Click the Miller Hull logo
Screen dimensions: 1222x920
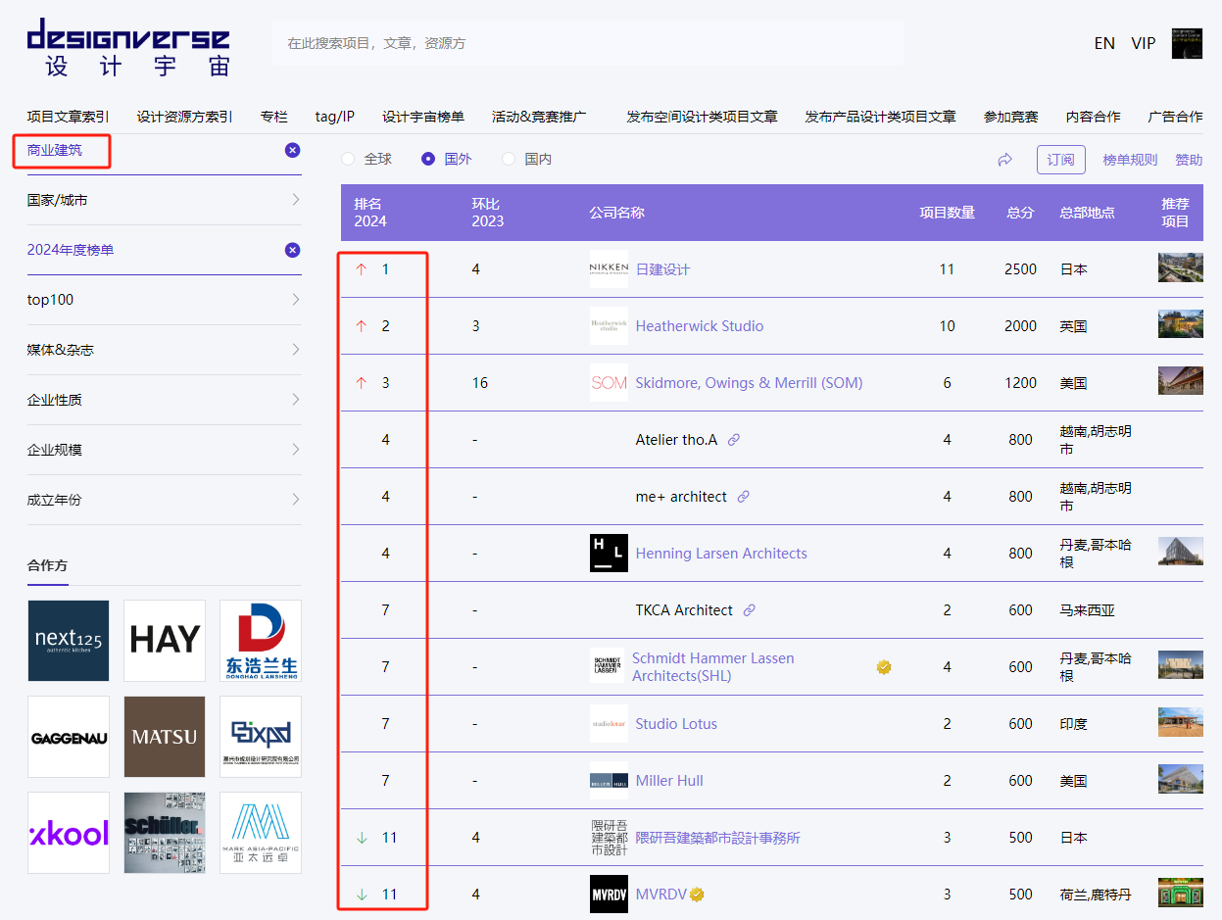click(609, 780)
